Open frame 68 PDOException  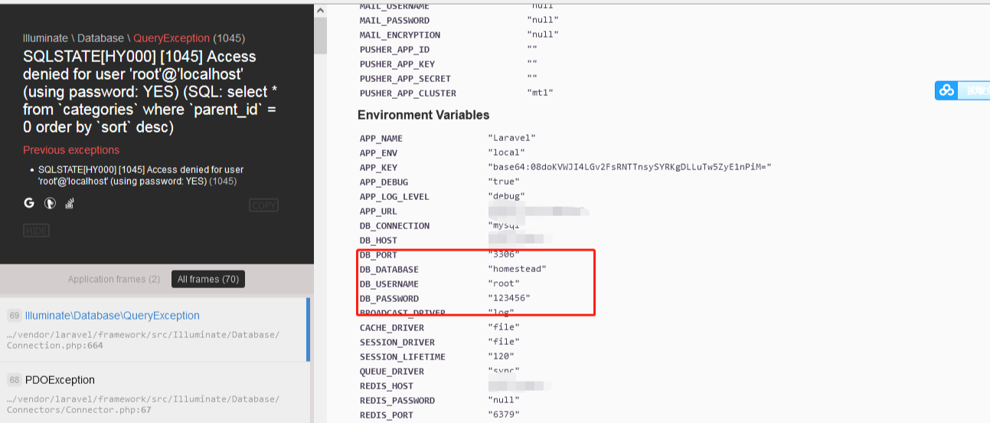[60, 380]
